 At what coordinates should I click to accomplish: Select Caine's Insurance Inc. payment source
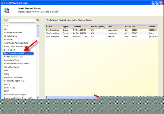[14, 57]
